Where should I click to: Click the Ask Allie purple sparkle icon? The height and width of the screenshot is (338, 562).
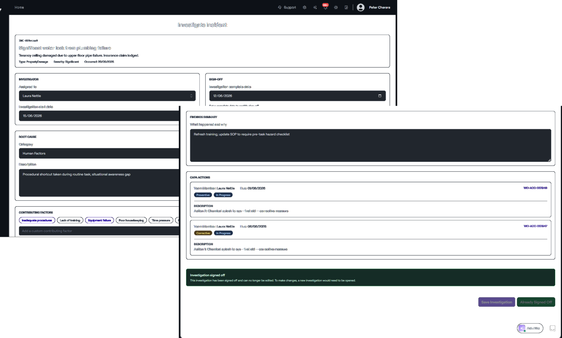point(522,328)
